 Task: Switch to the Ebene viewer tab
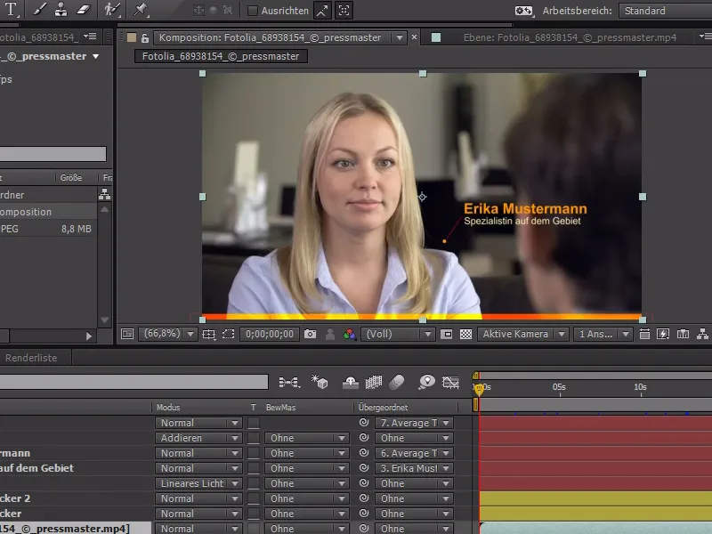pos(570,37)
